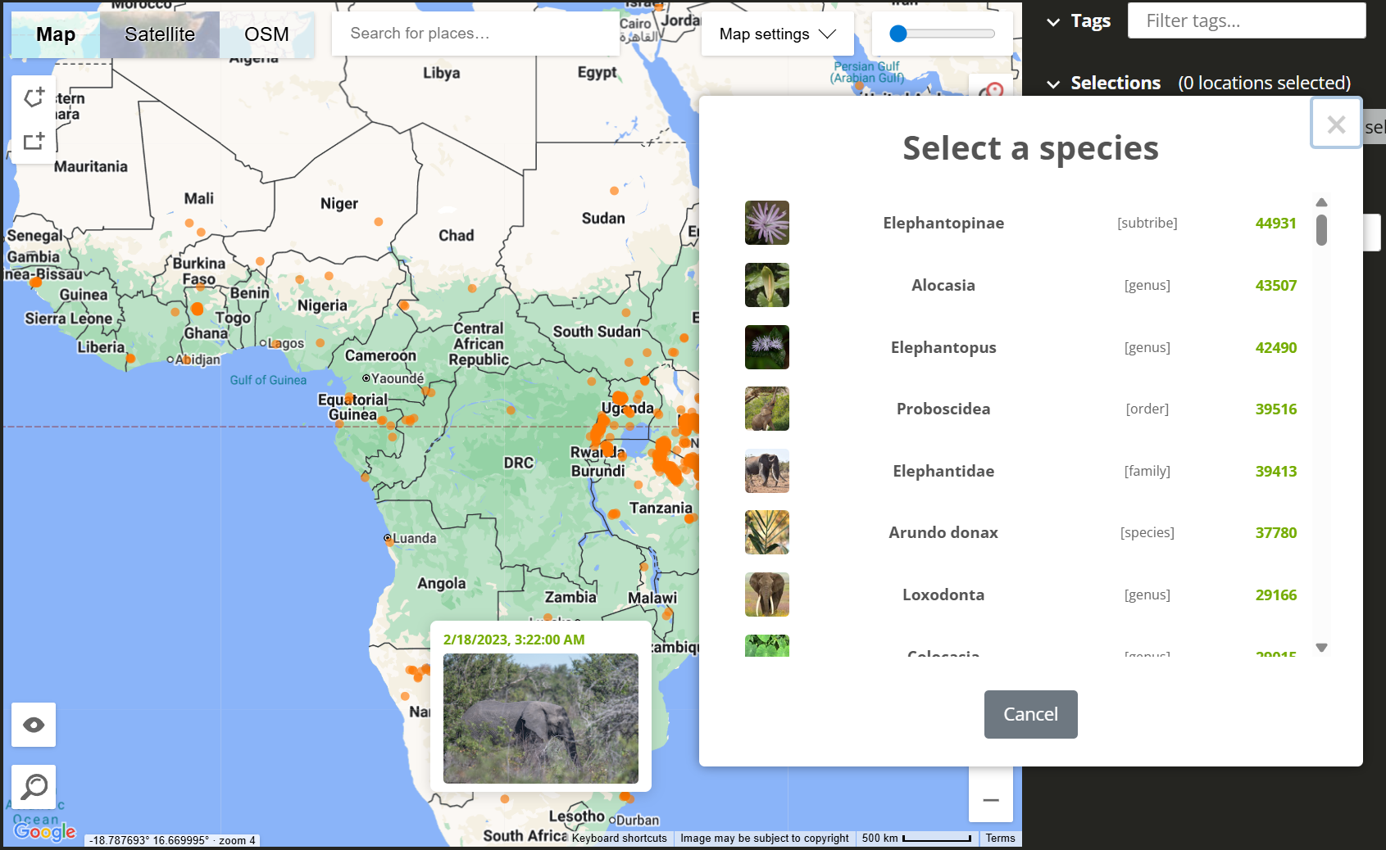Select the Proboscidea name in list
This screenshot has height=850, width=1386.
[943, 409]
